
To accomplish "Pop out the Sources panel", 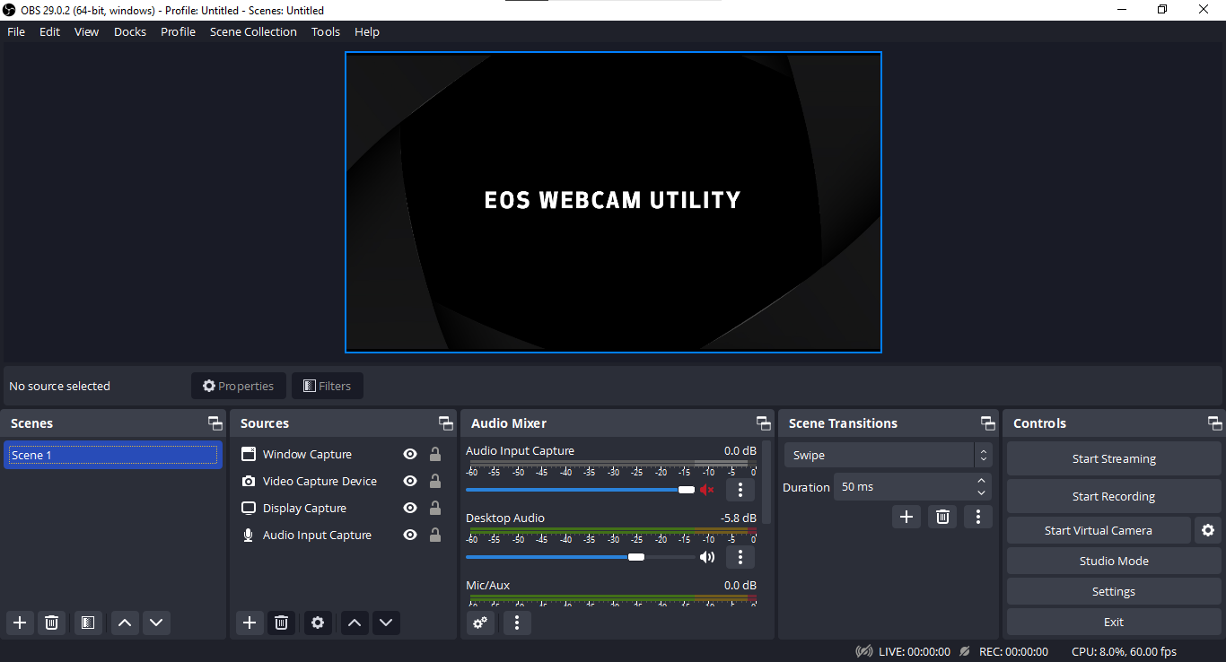I will (x=446, y=422).
